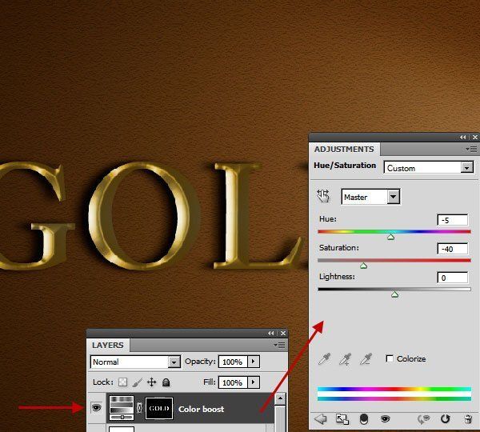The height and width of the screenshot is (432, 480).
Task: Clip adjustment to layer below icon
Action: (x=364, y=419)
